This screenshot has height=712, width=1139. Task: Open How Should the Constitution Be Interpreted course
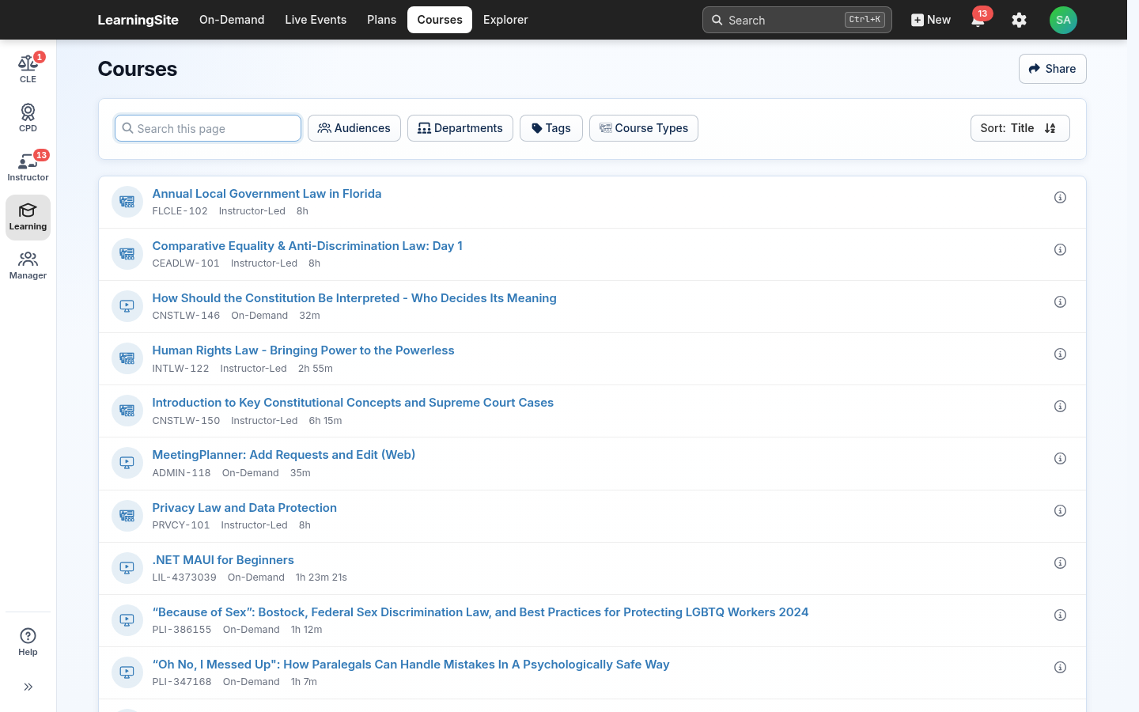point(354,298)
